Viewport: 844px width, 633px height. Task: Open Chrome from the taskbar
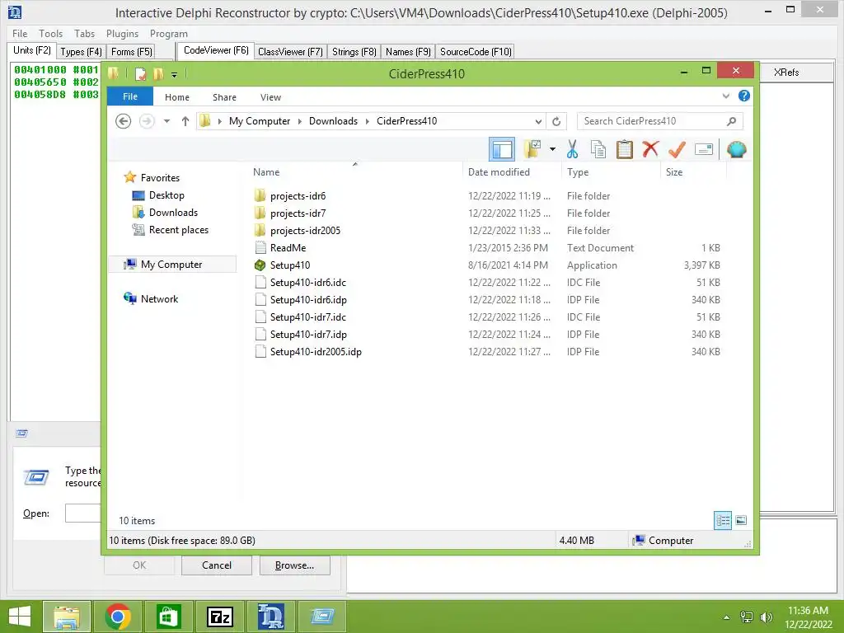pos(118,617)
